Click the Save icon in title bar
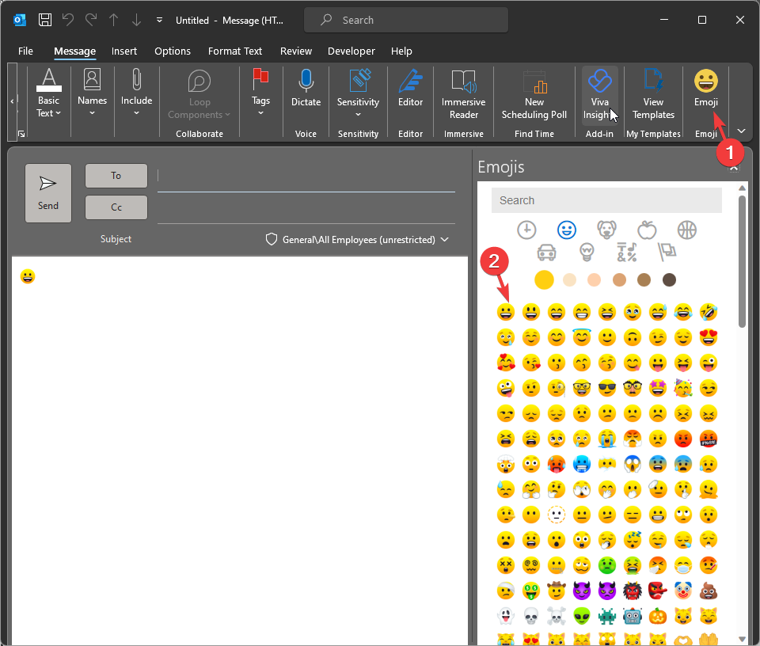Viewport: 760px width, 646px height. [45, 20]
